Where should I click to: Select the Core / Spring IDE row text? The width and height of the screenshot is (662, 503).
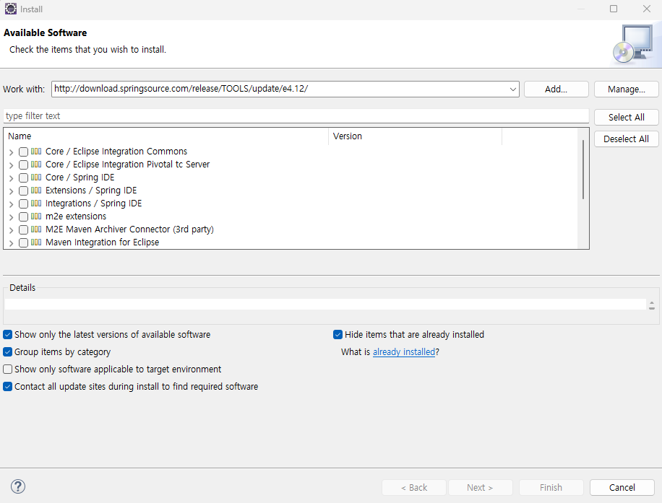coord(79,178)
